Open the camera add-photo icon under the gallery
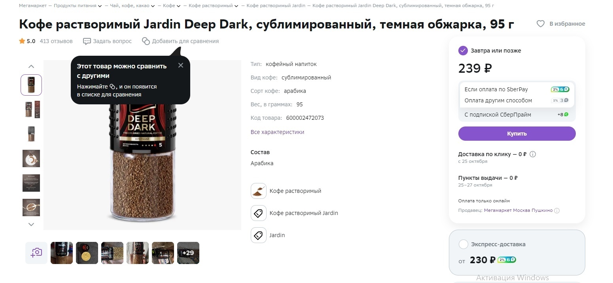This screenshot has width=613, height=283. 36,253
